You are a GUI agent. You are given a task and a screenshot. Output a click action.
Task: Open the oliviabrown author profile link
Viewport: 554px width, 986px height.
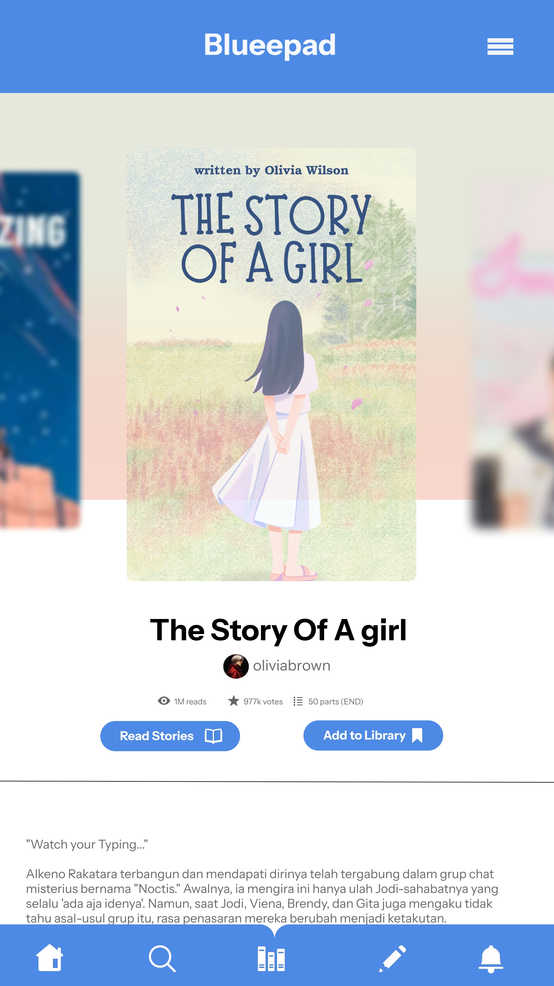pos(292,666)
